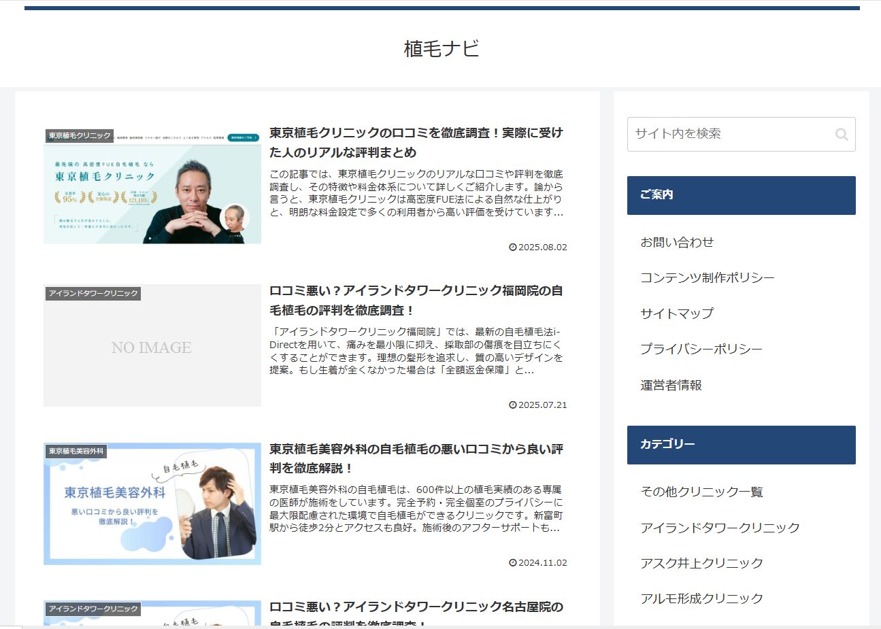The image size is (881, 629).
Task: Open the NO IMAGE article thumbnail
Action: point(152,347)
